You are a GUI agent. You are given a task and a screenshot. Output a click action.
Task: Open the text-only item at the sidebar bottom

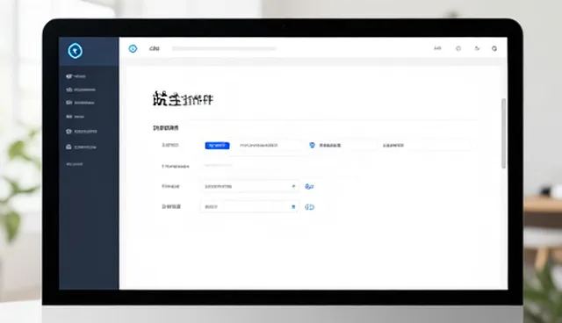(x=75, y=164)
